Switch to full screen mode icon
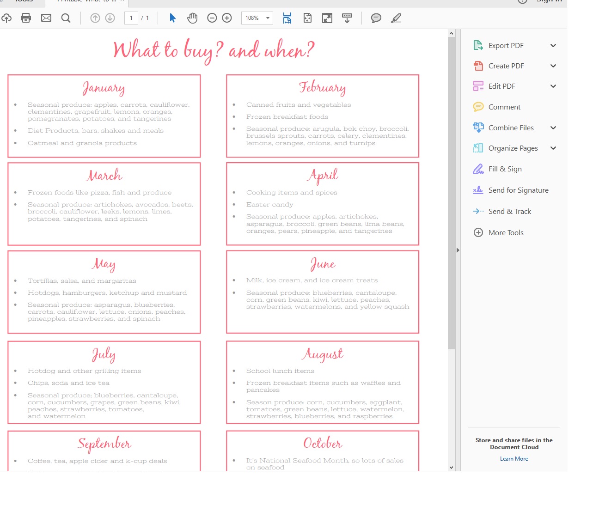This screenshot has width=593, height=505. [327, 18]
